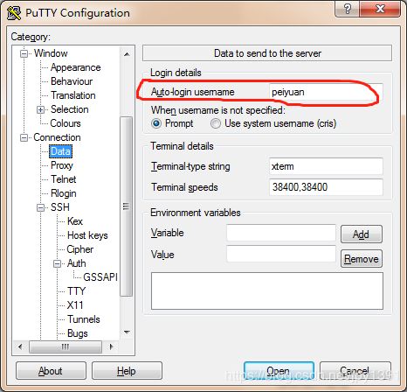Open the Rlogin category
This screenshot has height=392, width=407.
tap(64, 193)
